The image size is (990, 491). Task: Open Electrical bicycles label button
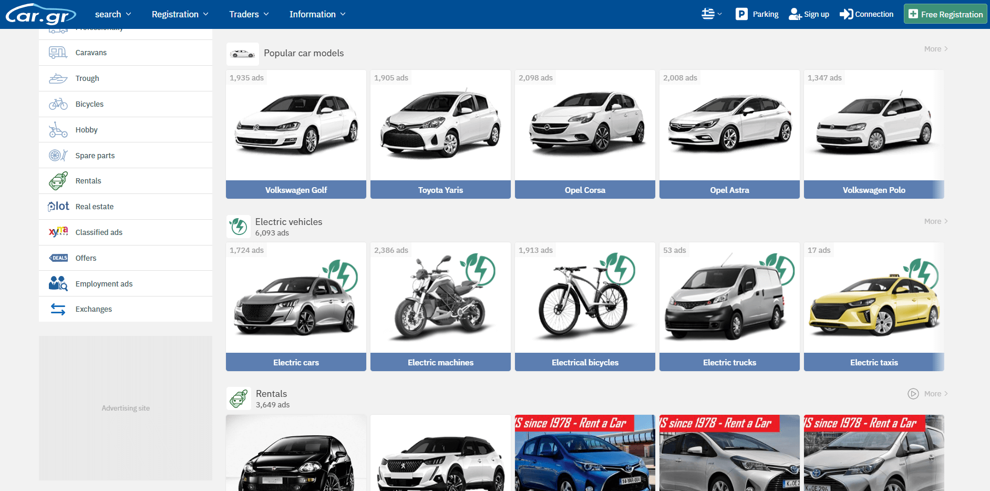click(x=585, y=362)
